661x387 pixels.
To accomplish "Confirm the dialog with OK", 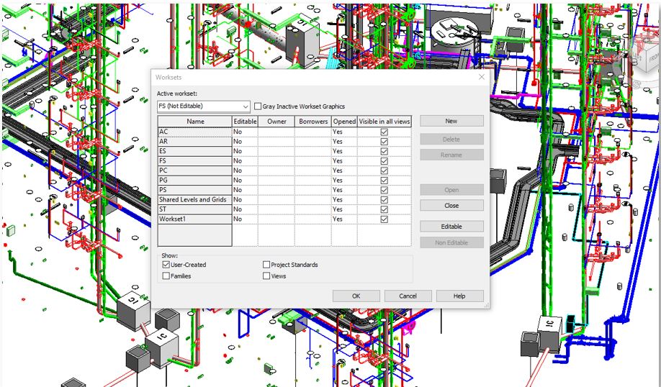I will [x=356, y=296].
